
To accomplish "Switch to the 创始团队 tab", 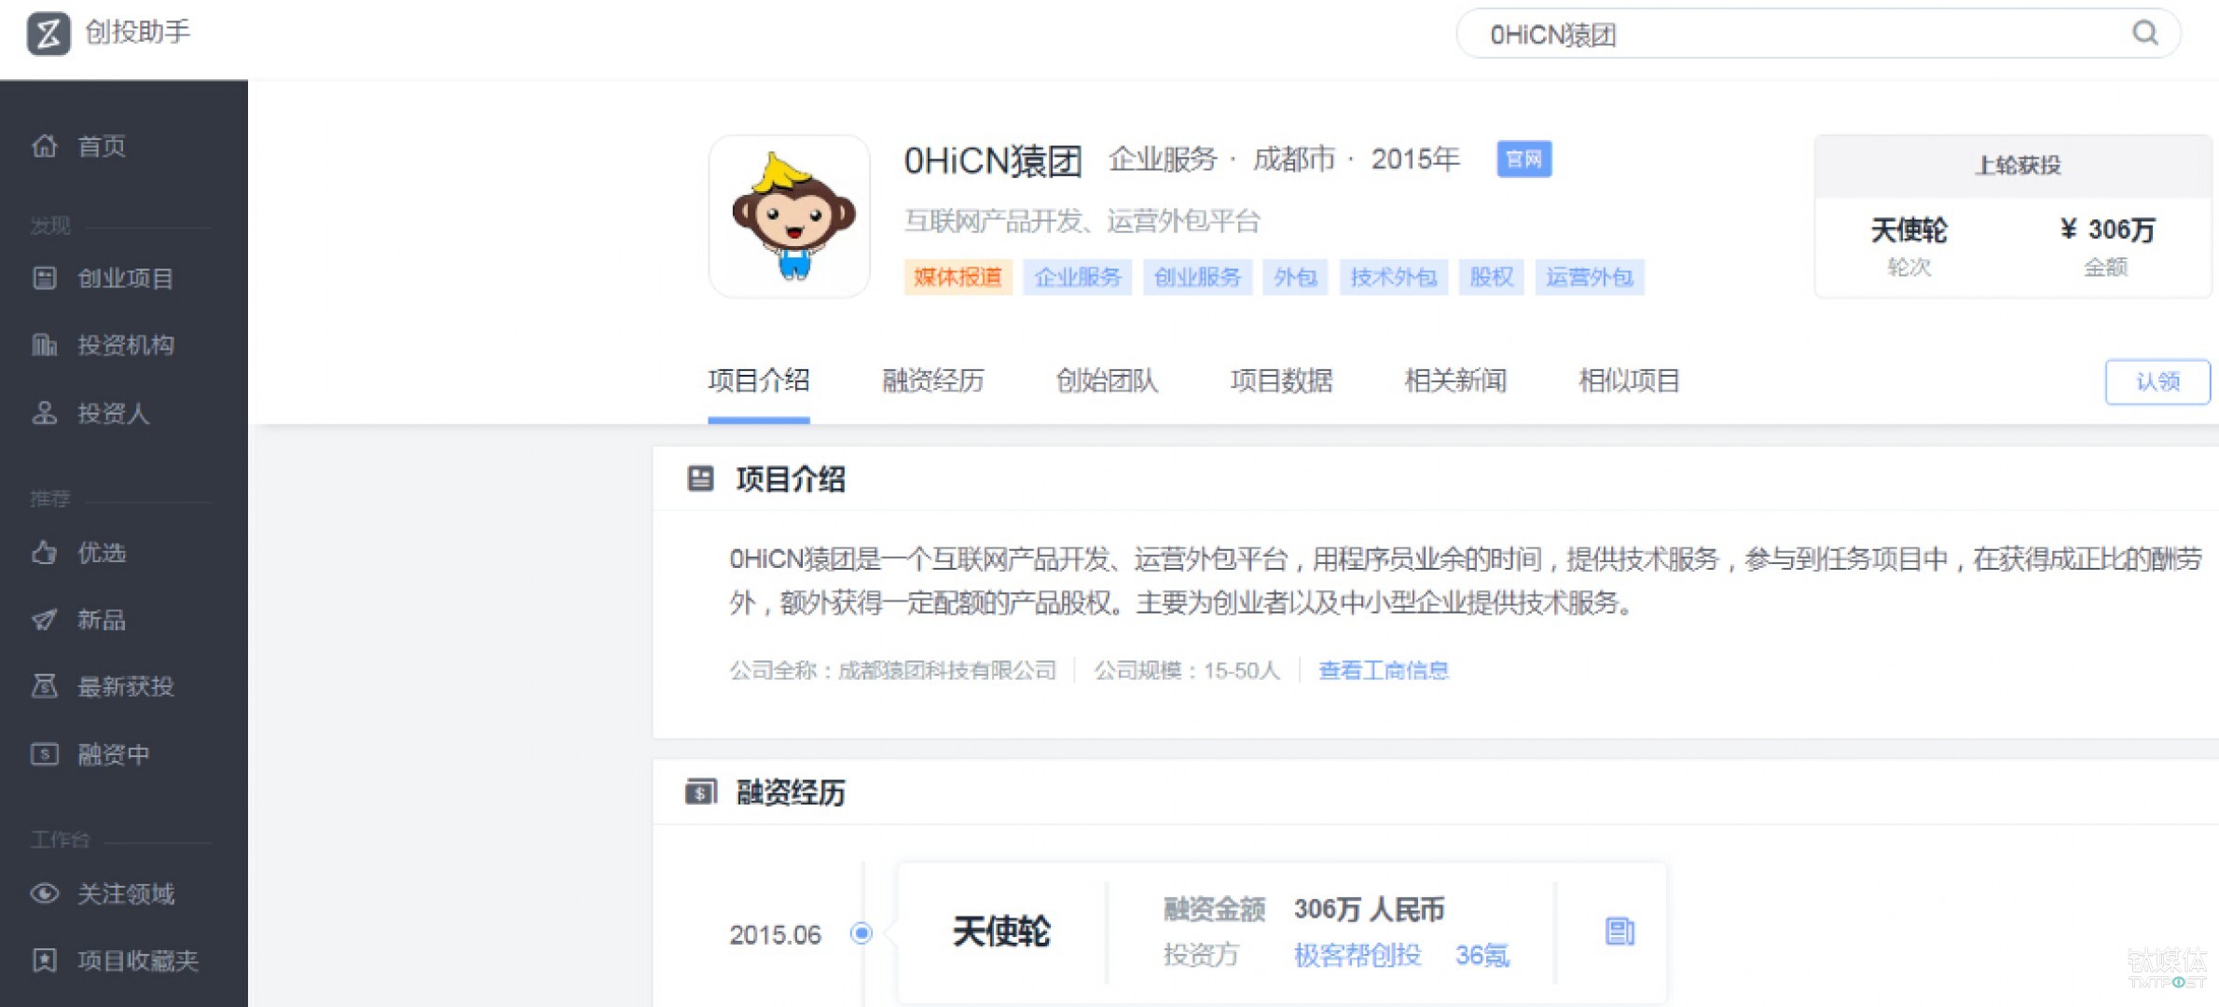I will pos(1107,381).
